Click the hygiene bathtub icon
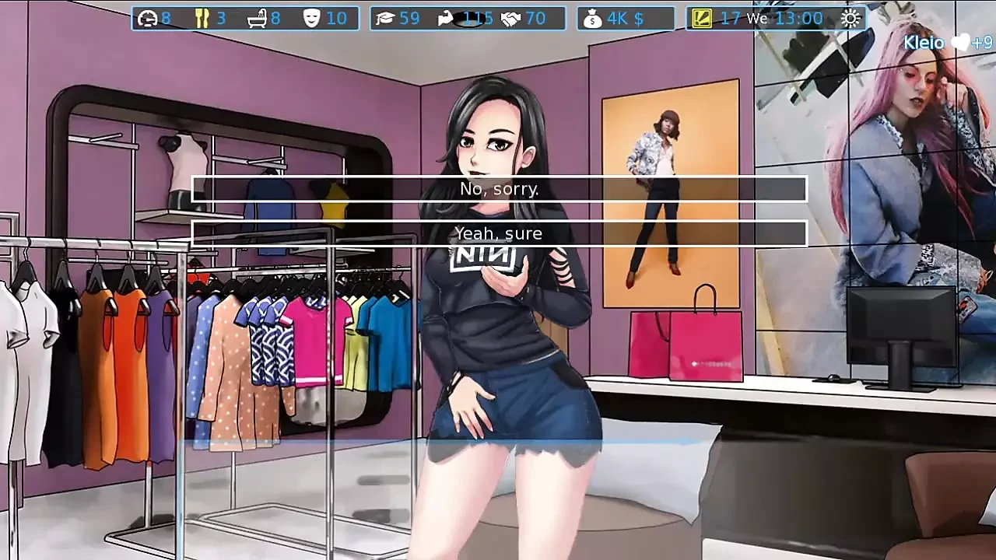 coord(257,18)
